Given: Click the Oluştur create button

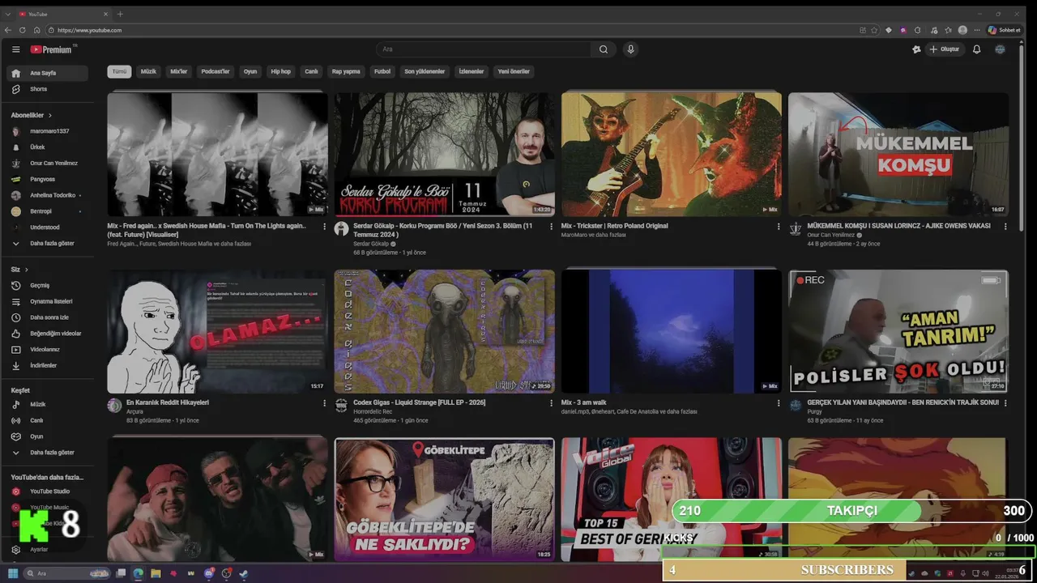Looking at the screenshot, I should click(945, 49).
